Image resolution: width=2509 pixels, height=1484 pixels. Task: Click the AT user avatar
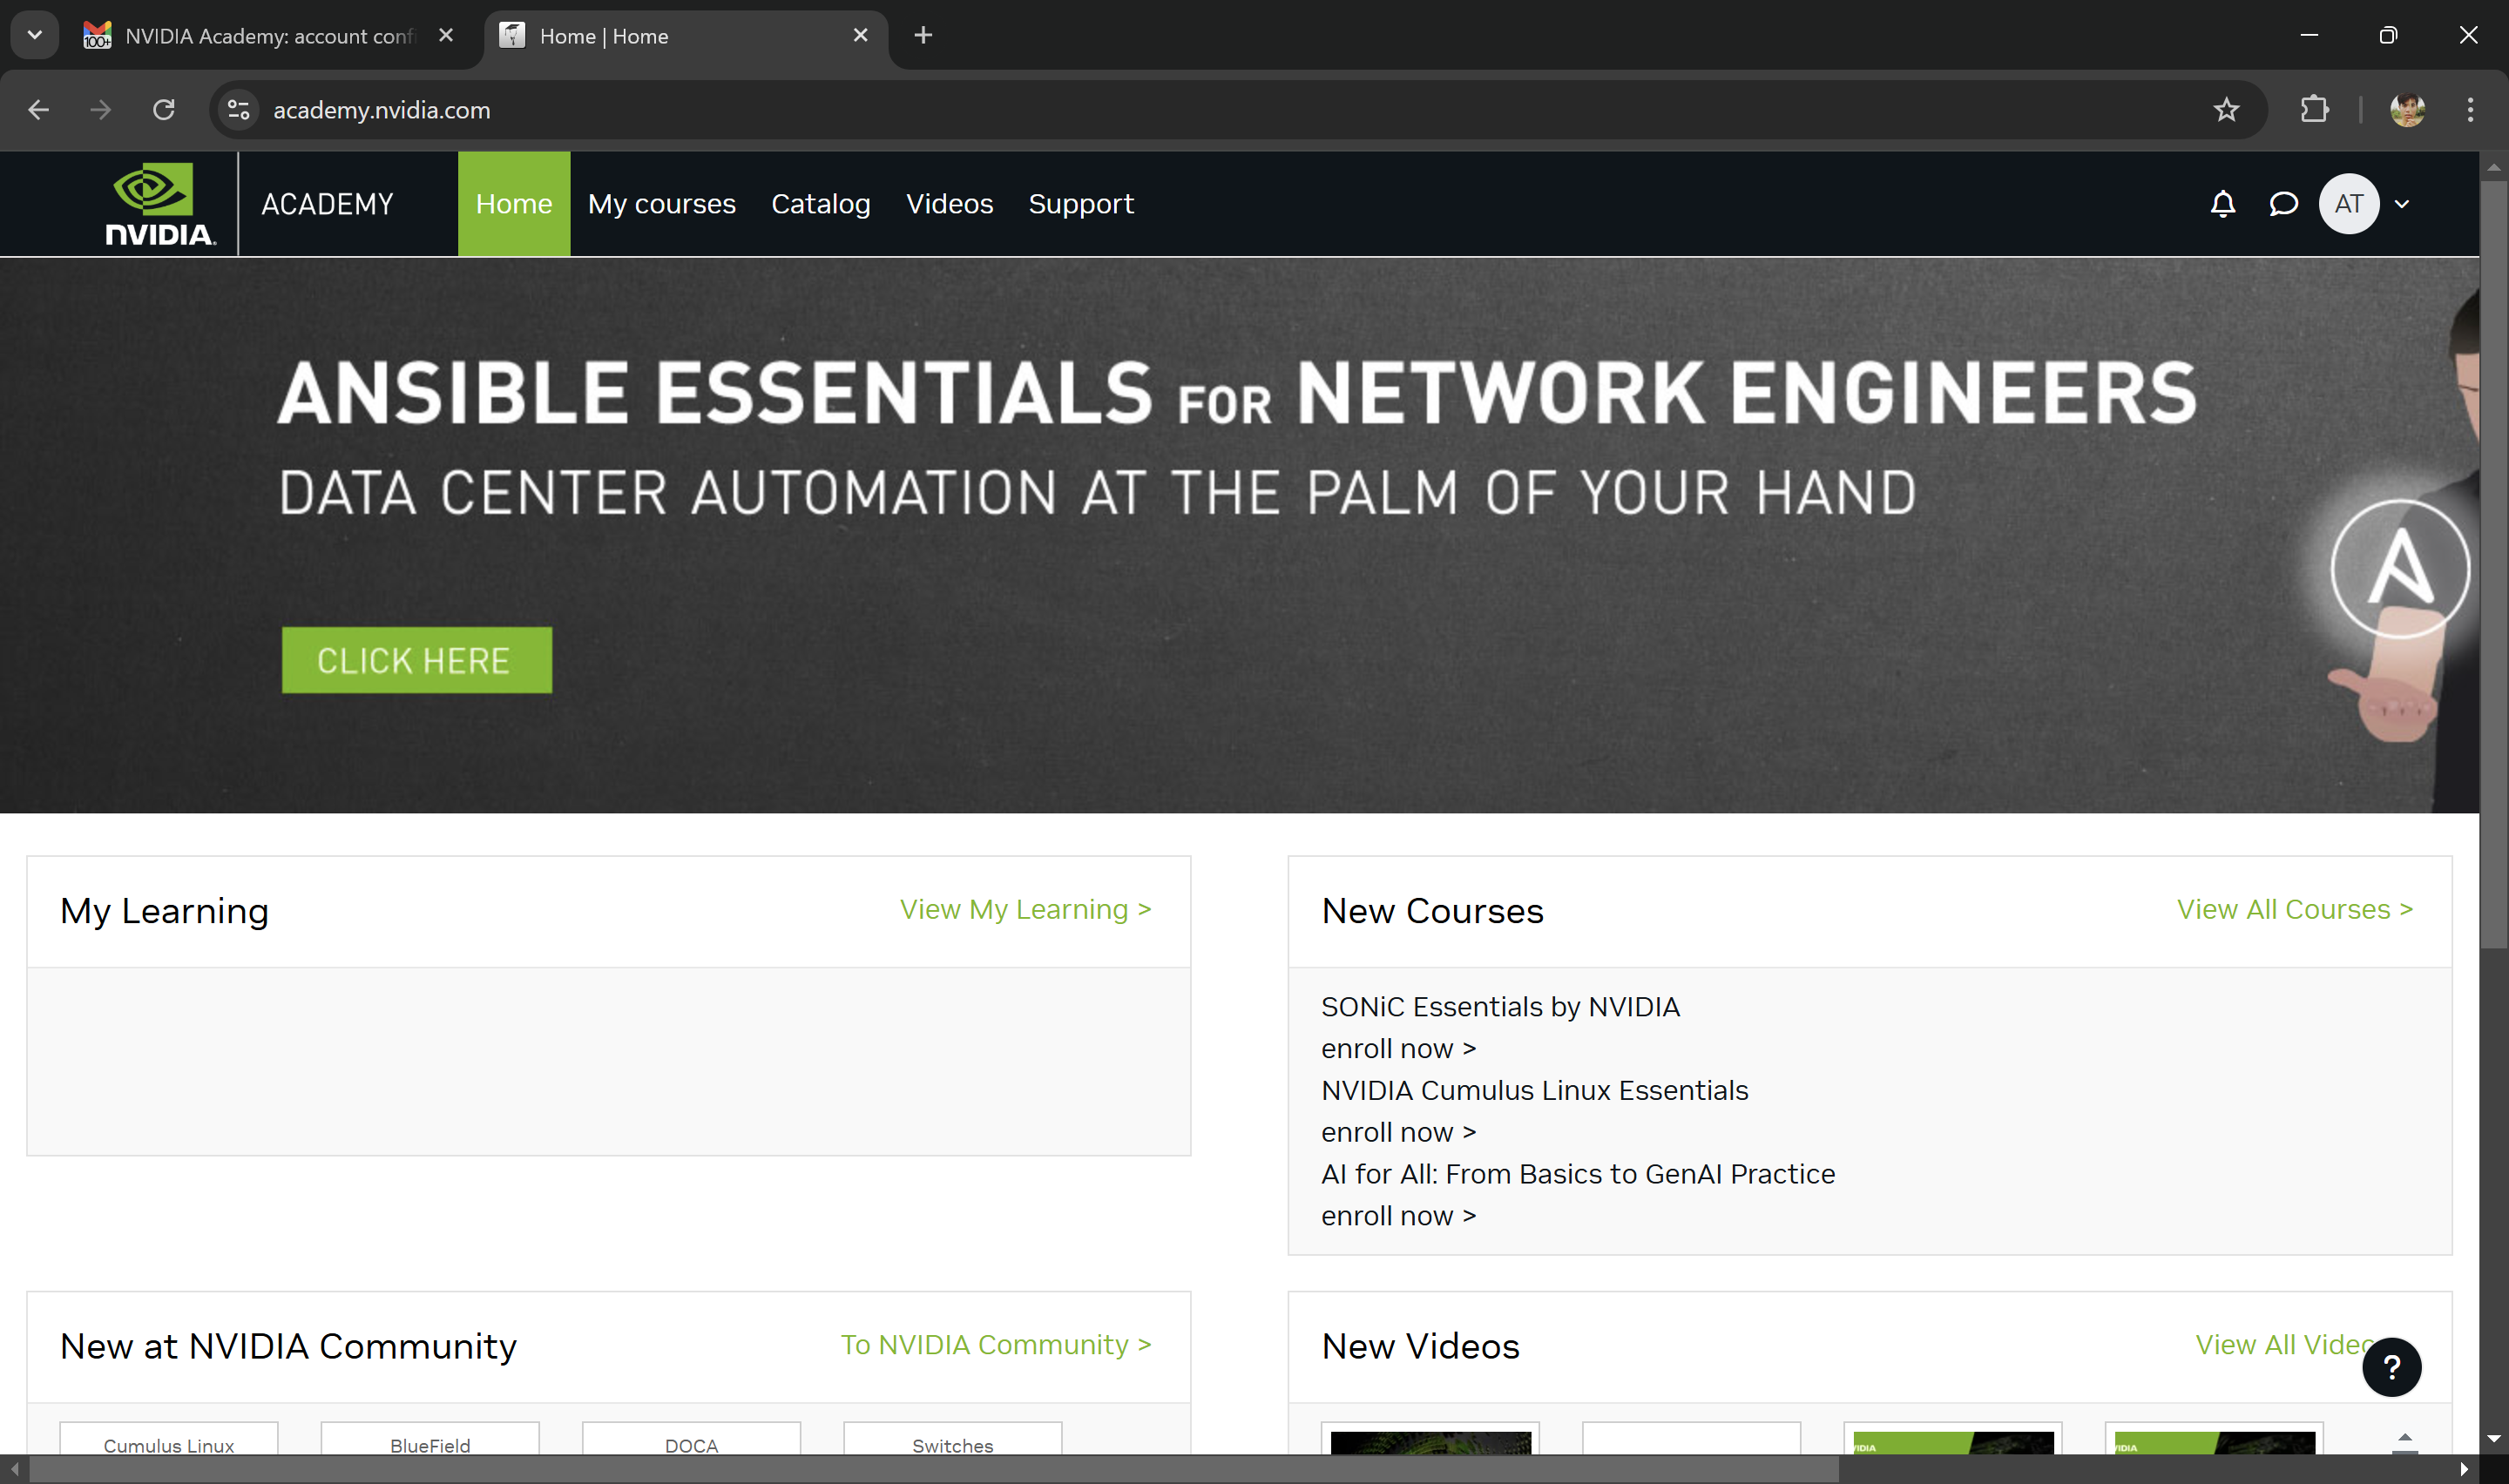click(2348, 204)
